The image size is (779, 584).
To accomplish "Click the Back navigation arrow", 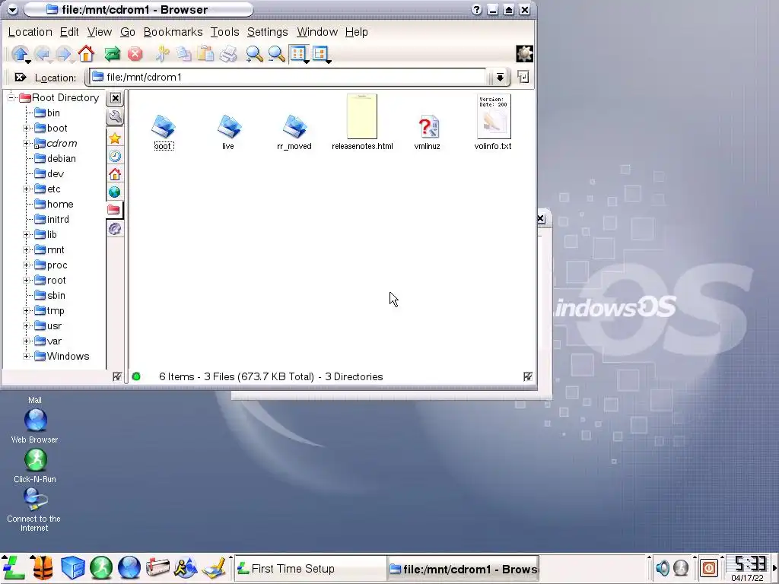I will (x=43, y=54).
